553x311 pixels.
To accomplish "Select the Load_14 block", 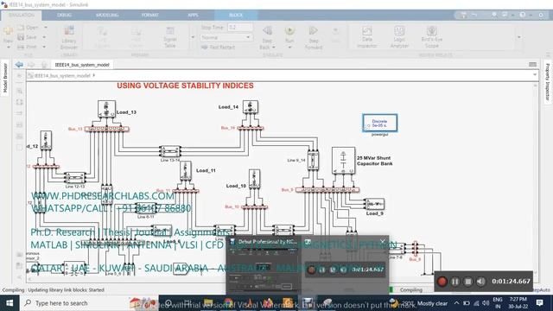I will (x=251, y=107).
